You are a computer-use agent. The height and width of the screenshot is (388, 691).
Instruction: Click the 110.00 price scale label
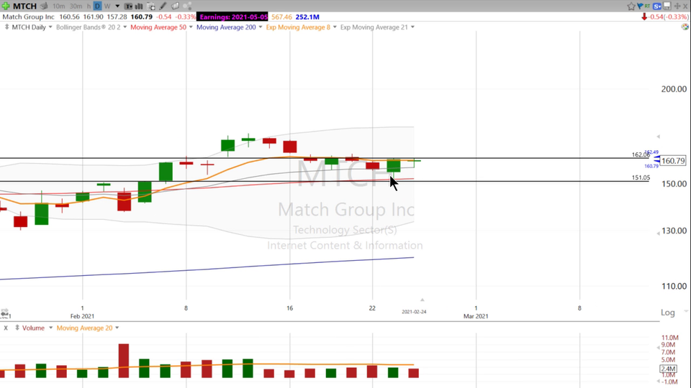pos(674,287)
